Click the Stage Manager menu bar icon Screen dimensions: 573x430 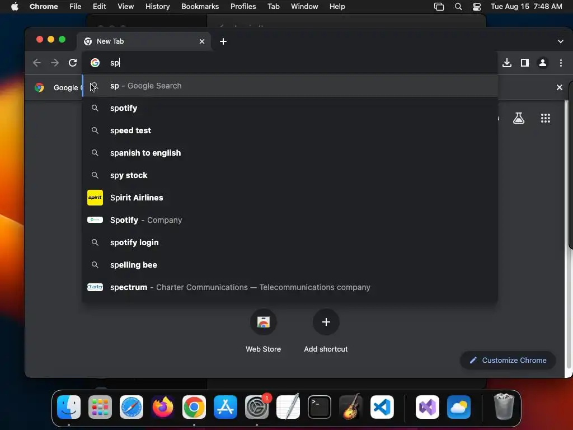coord(439,6)
